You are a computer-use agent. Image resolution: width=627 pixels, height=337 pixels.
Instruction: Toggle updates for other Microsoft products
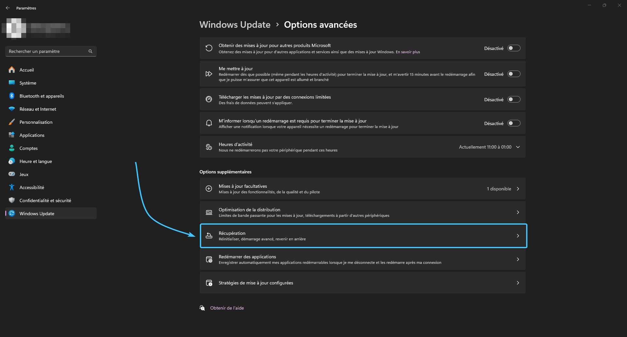[514, 48]
